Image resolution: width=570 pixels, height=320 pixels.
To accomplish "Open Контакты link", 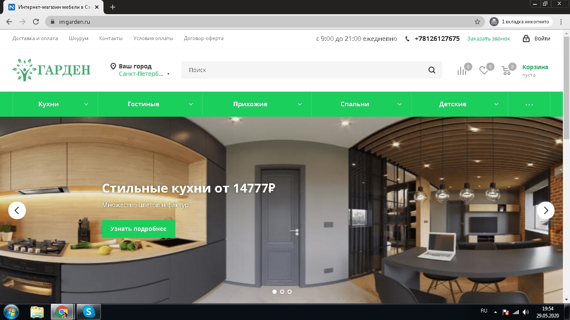I will (111, 38).
